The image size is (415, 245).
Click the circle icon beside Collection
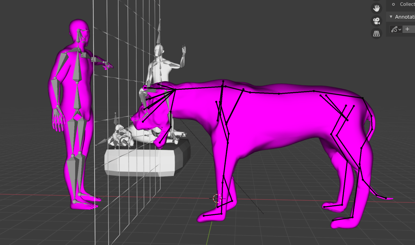tap(393, 4)
